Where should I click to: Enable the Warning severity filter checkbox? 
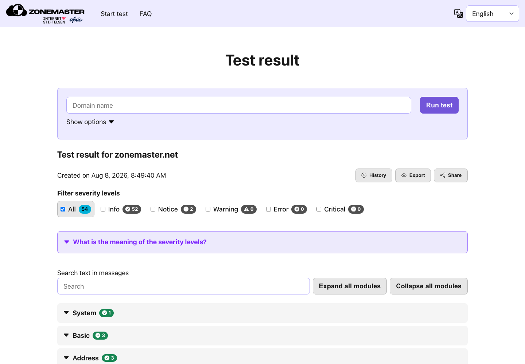[x=208, y=209]
